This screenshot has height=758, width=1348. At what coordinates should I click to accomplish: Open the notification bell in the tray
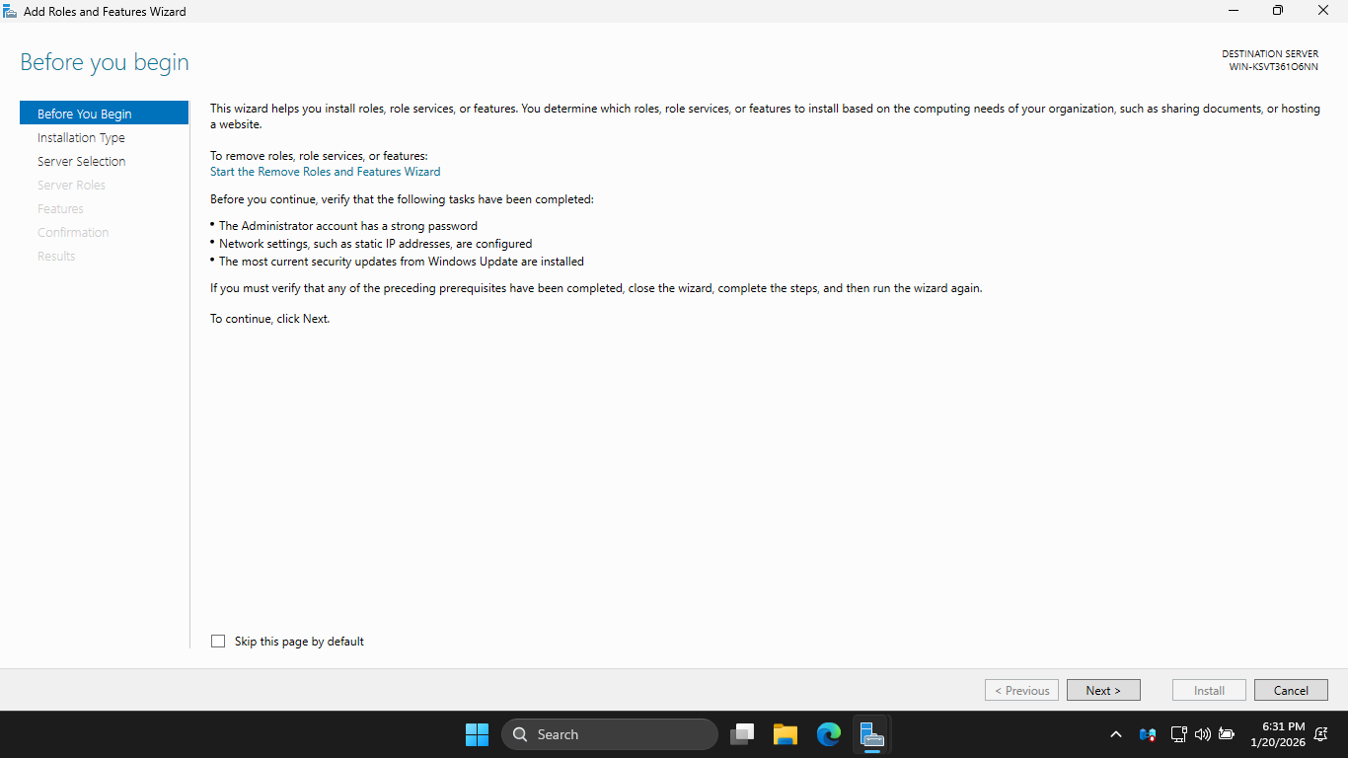click(x=1320, y=734)
